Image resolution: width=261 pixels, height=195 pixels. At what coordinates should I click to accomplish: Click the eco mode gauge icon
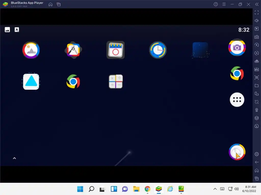pyautogui.click(x=257, y=126)
